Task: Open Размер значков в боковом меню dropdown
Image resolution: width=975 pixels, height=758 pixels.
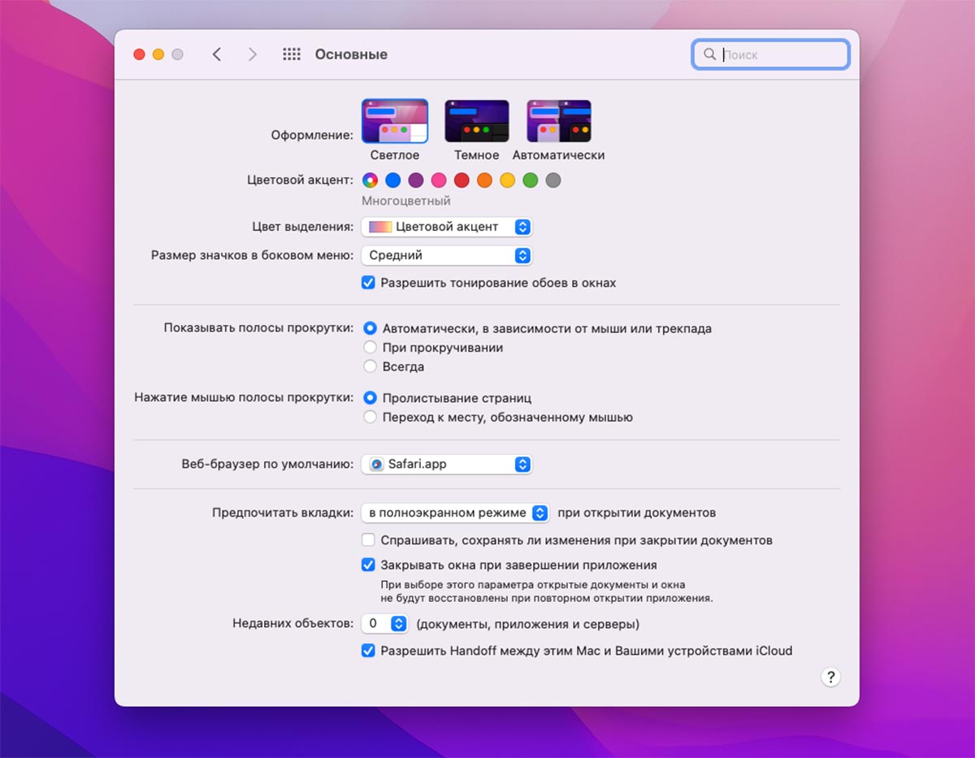Action: [x=447, y=255]
